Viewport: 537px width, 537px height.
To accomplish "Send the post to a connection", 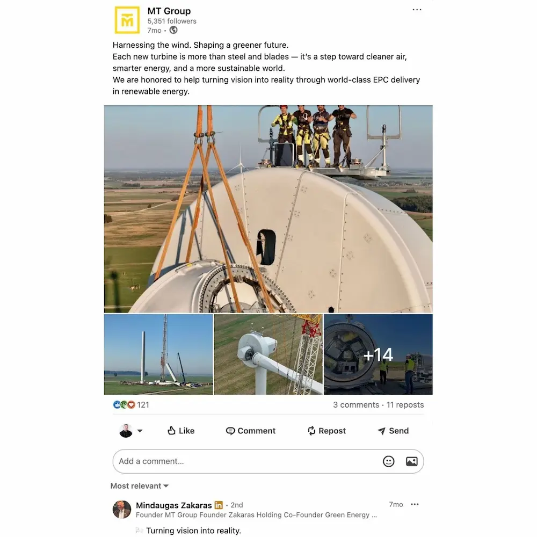I will tap(393, 431).
